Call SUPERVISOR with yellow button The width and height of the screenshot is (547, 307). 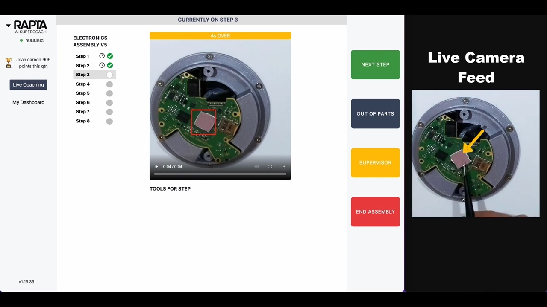pos(375,163)
